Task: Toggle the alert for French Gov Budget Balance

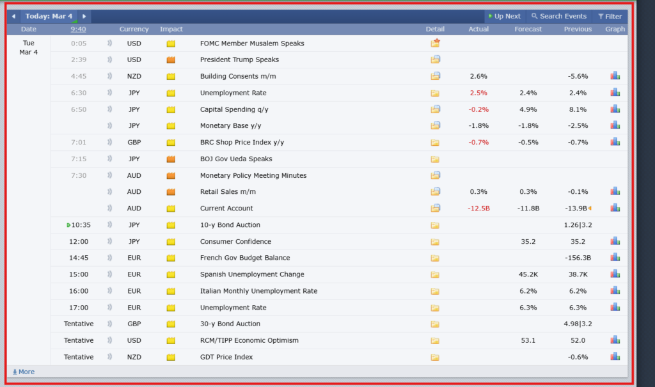Action: 109,257
